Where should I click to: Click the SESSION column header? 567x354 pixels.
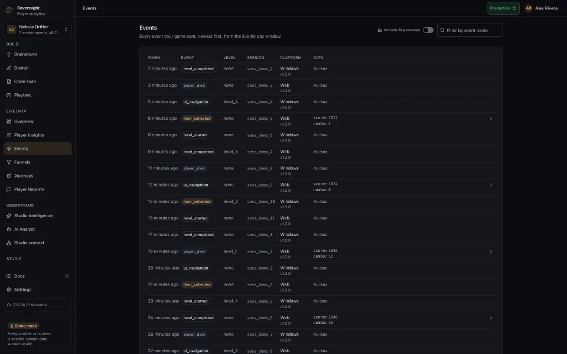(x=255, y=58)
